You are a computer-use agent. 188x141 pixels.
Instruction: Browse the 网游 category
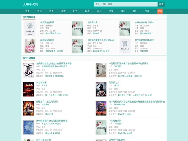point(87,11)
